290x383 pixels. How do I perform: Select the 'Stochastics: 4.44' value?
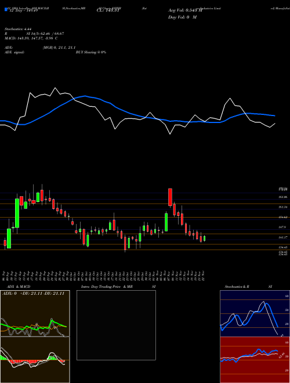point(18,29)
